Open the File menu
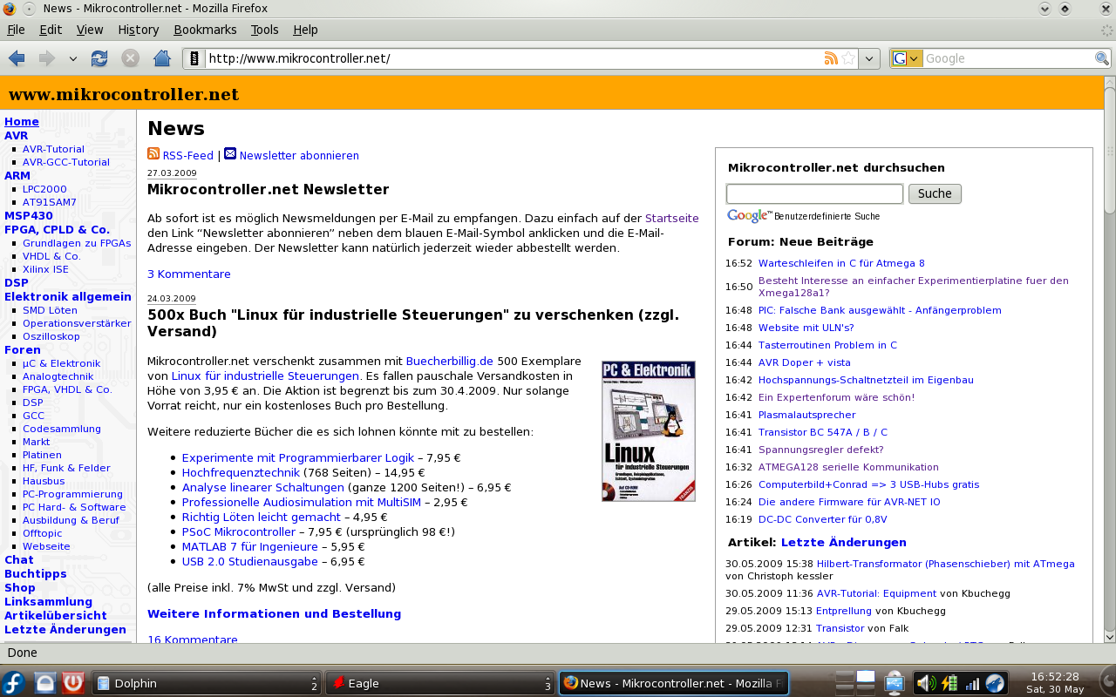Viewport: 1116px width, 697px height. [16, 30]
